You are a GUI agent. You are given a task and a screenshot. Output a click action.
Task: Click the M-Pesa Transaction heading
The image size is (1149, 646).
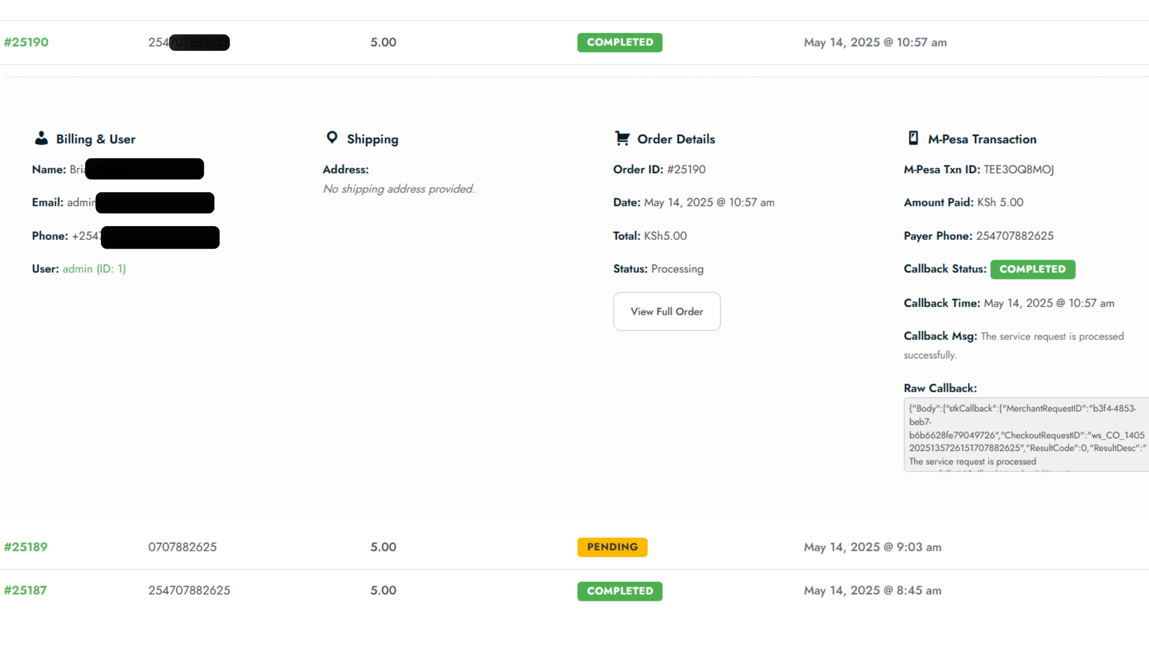pyautogui.click(x=982, y=139)
